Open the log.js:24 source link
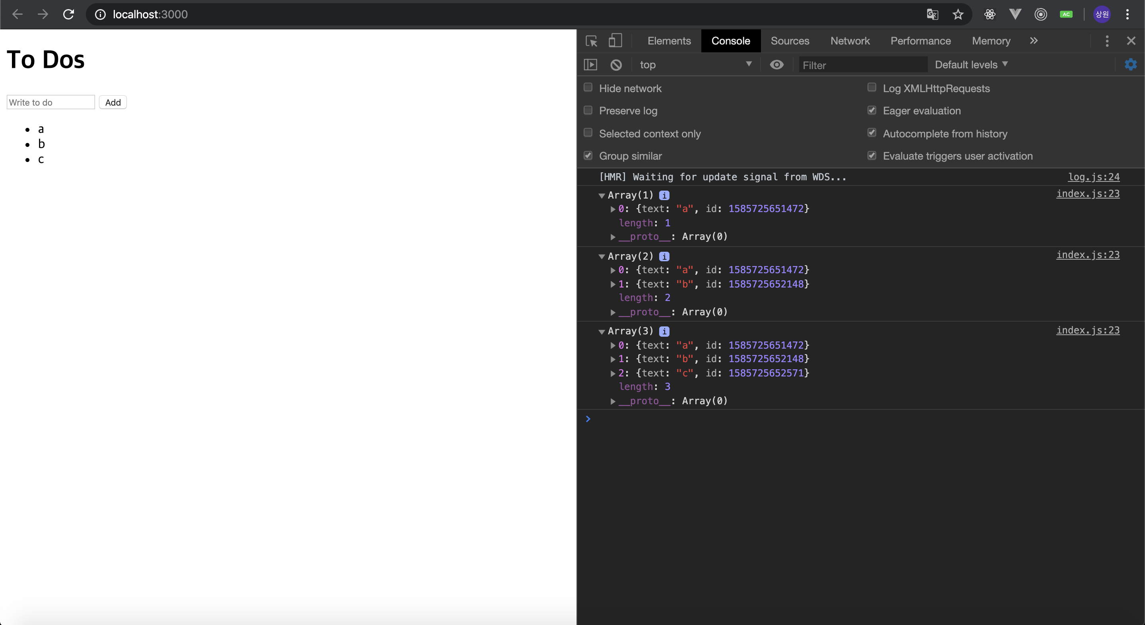Viewport: 1145px width, 625px height. tap(1093, 177)
